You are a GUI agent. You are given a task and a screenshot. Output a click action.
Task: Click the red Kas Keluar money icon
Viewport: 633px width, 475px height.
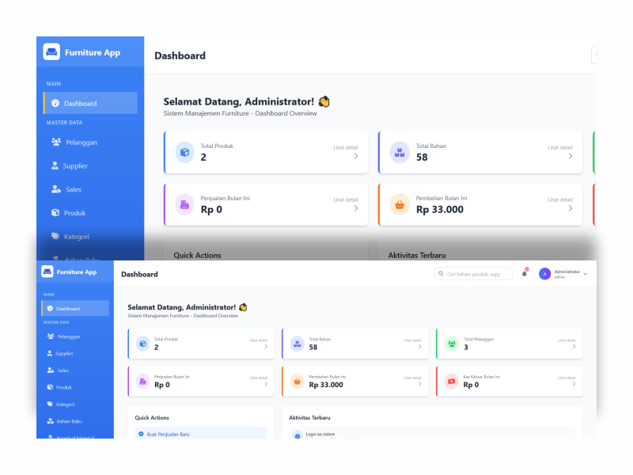[x=452, y=381]
